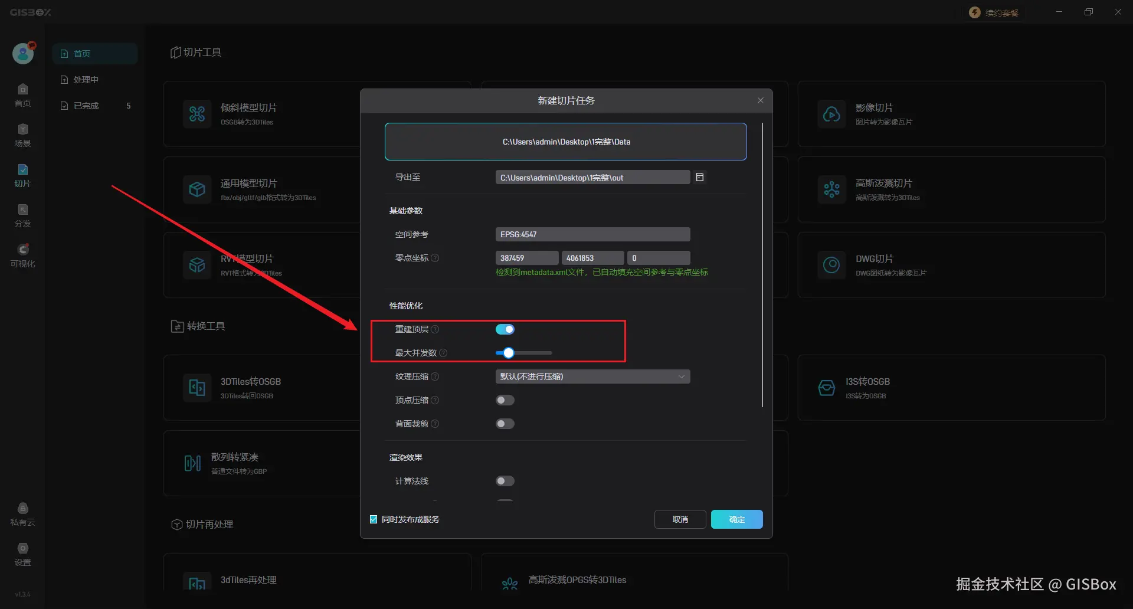Viewport: 1133px width, 609px height.
Task: Go to 可视化 in the sidebar
Action: click(x=22, y=256)
